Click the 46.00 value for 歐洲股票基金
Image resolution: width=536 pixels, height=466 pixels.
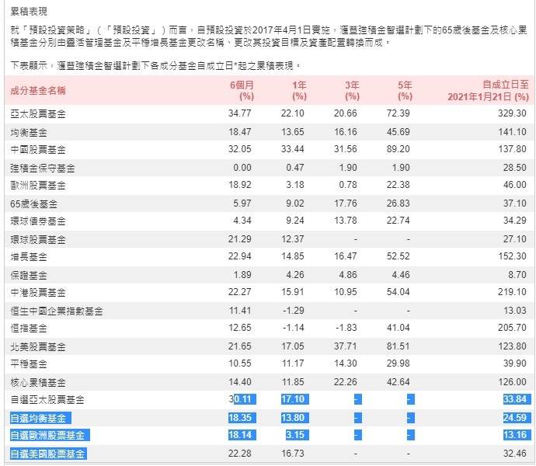pyautogui.click(x=515, y=185)
